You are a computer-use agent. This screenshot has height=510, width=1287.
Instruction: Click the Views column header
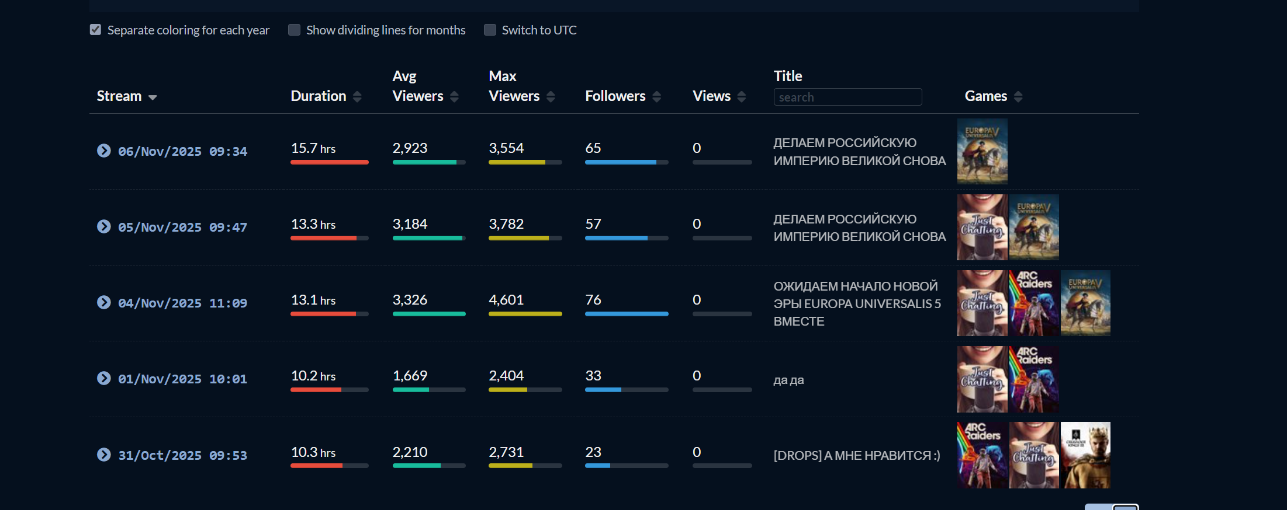point(712,96)
